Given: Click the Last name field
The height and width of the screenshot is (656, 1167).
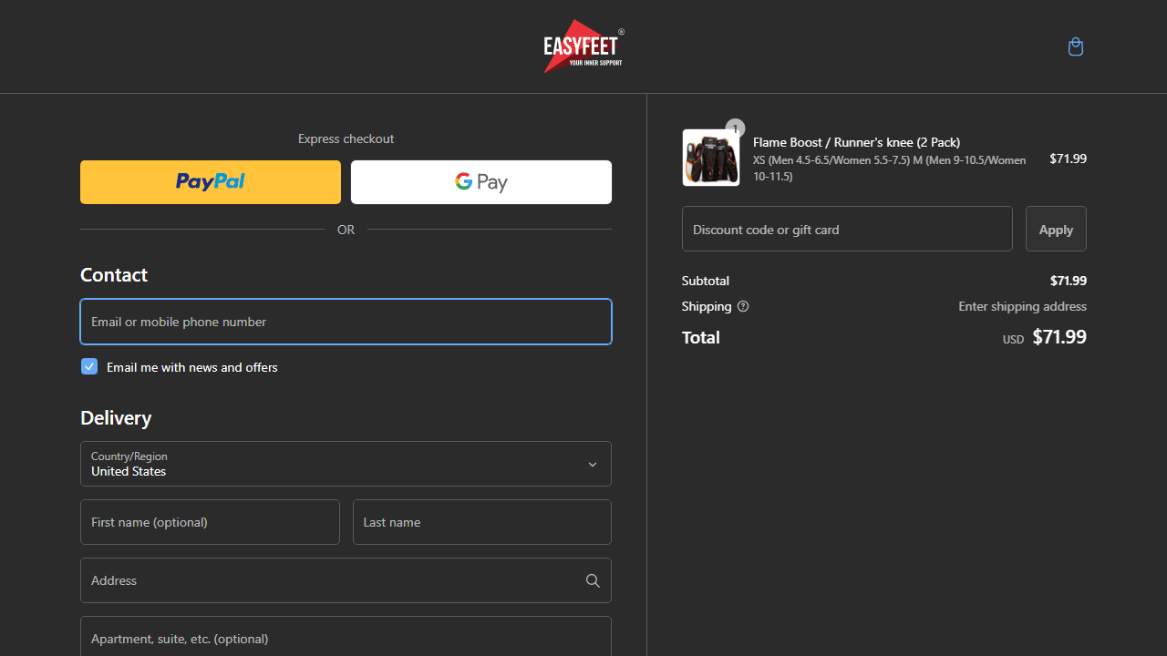Looking at the screenshot, I should [482, 522].
